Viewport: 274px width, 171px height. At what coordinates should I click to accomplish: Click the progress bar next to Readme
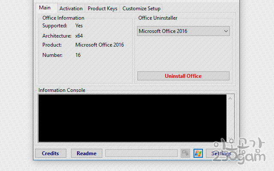click(x=141, y=153)
